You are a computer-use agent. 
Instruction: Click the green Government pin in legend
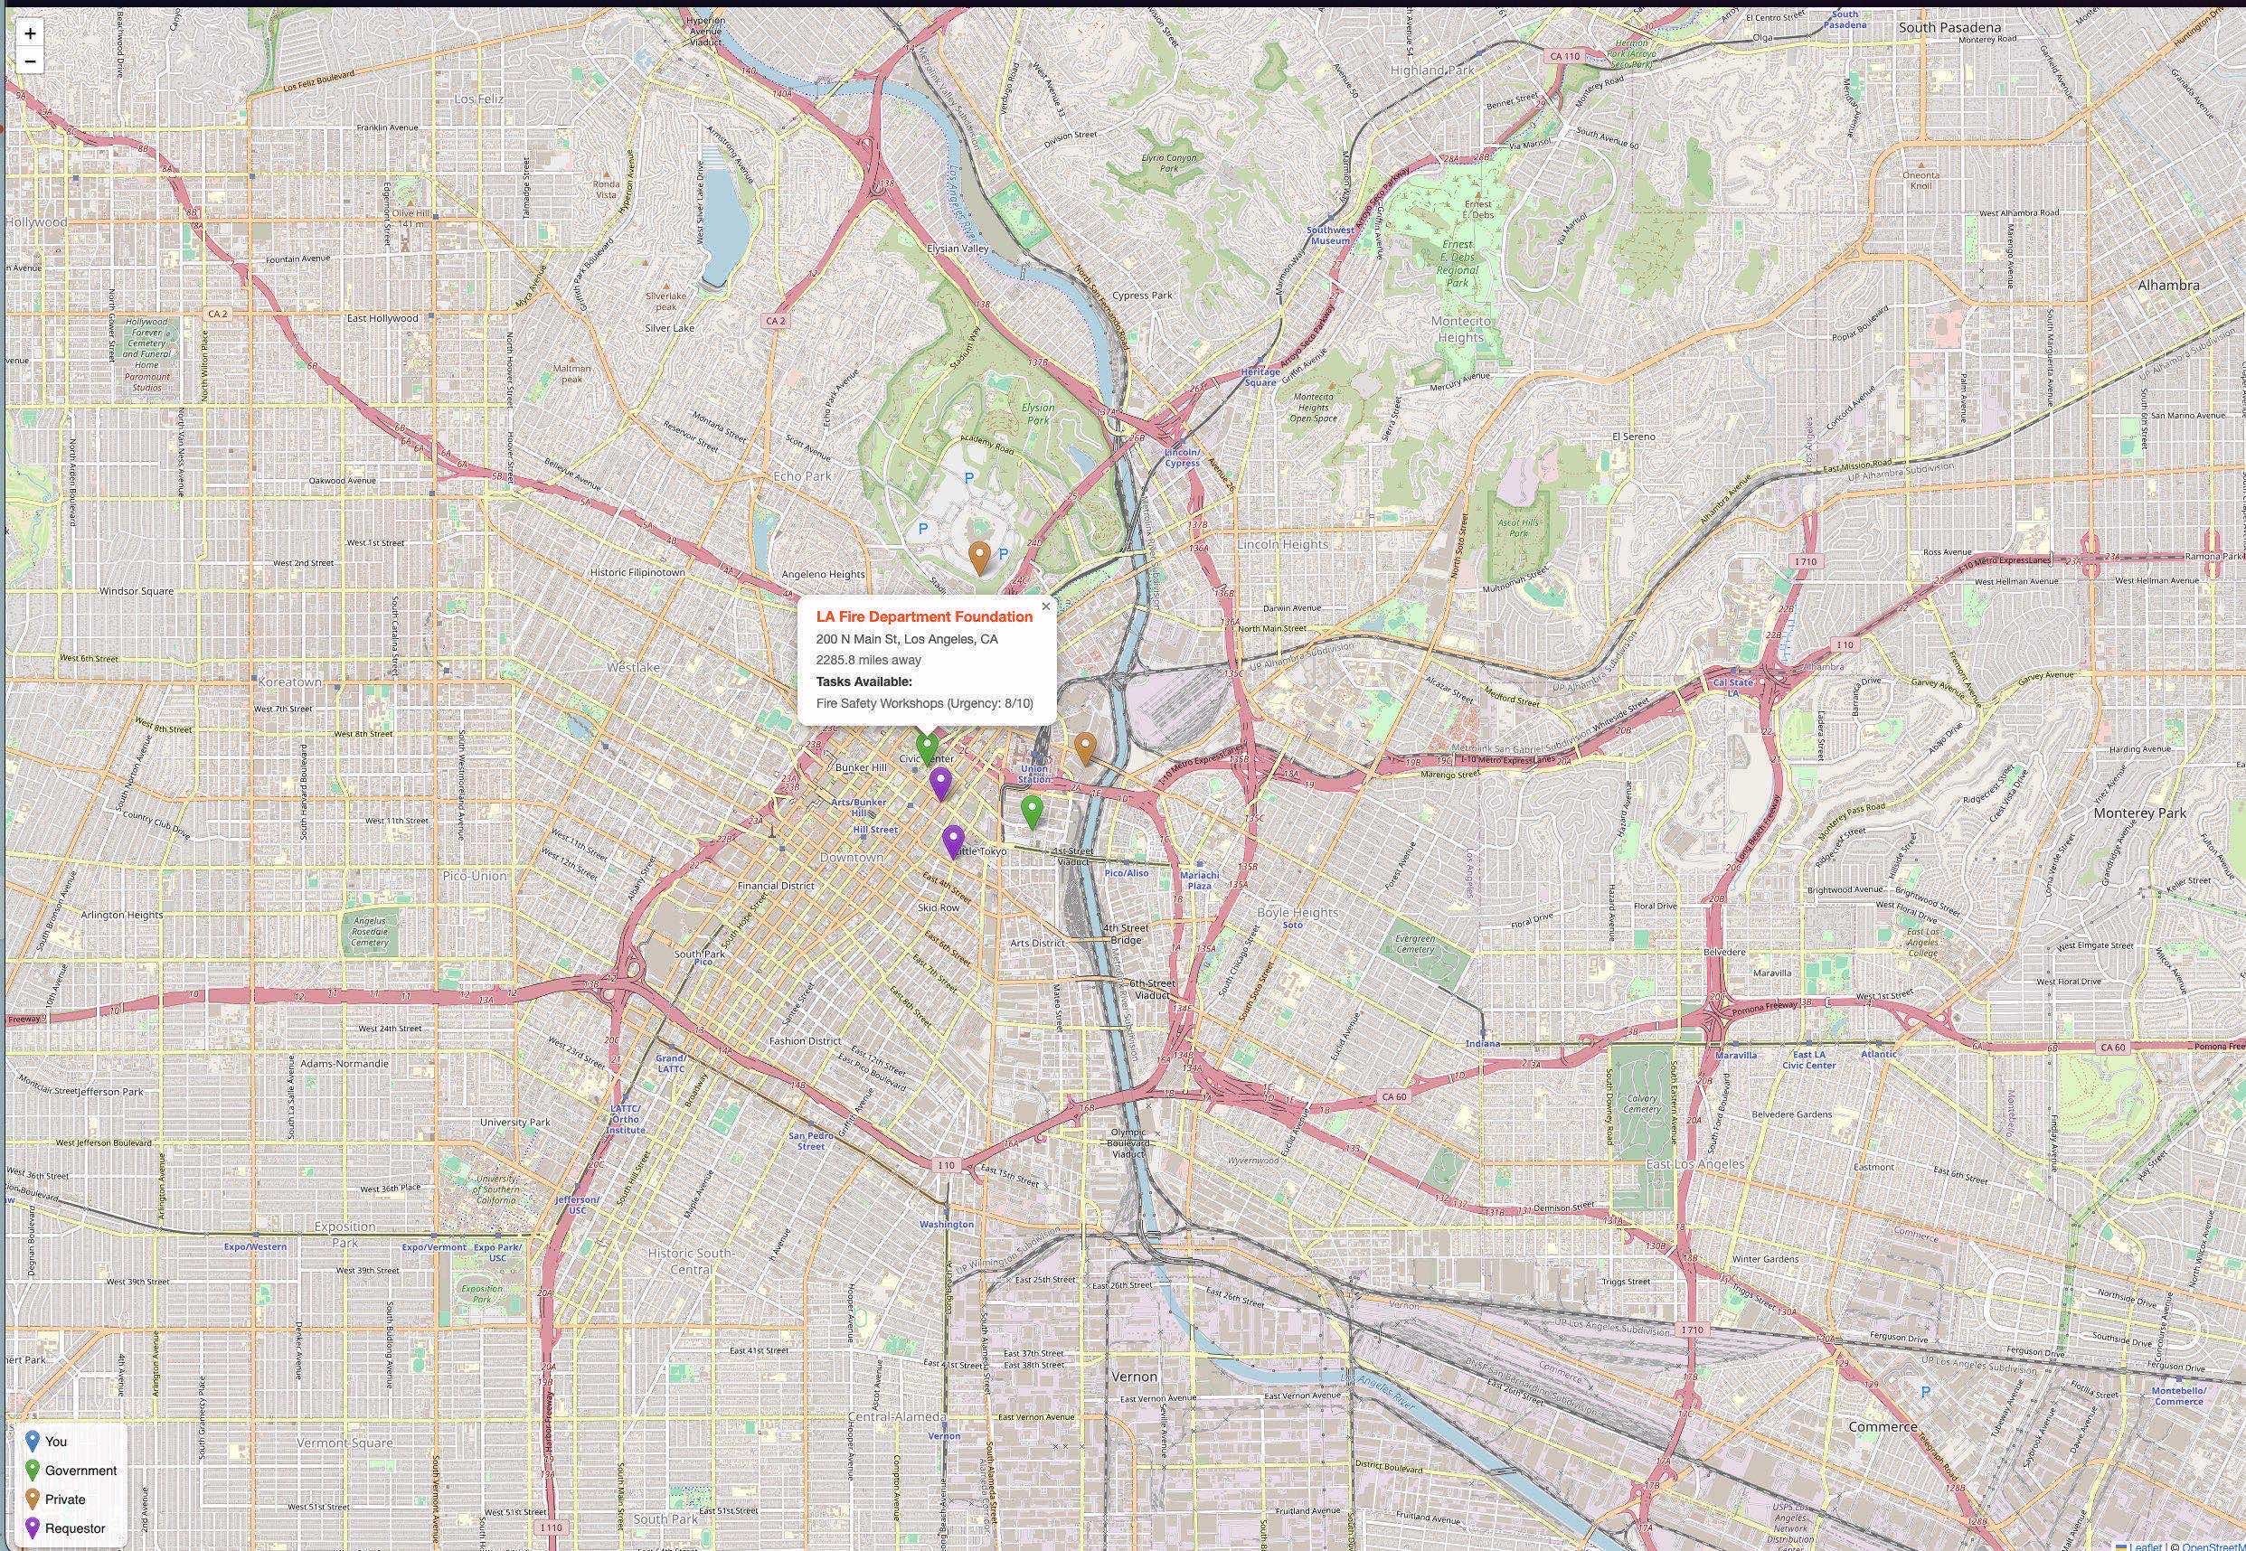[32, 1471]
